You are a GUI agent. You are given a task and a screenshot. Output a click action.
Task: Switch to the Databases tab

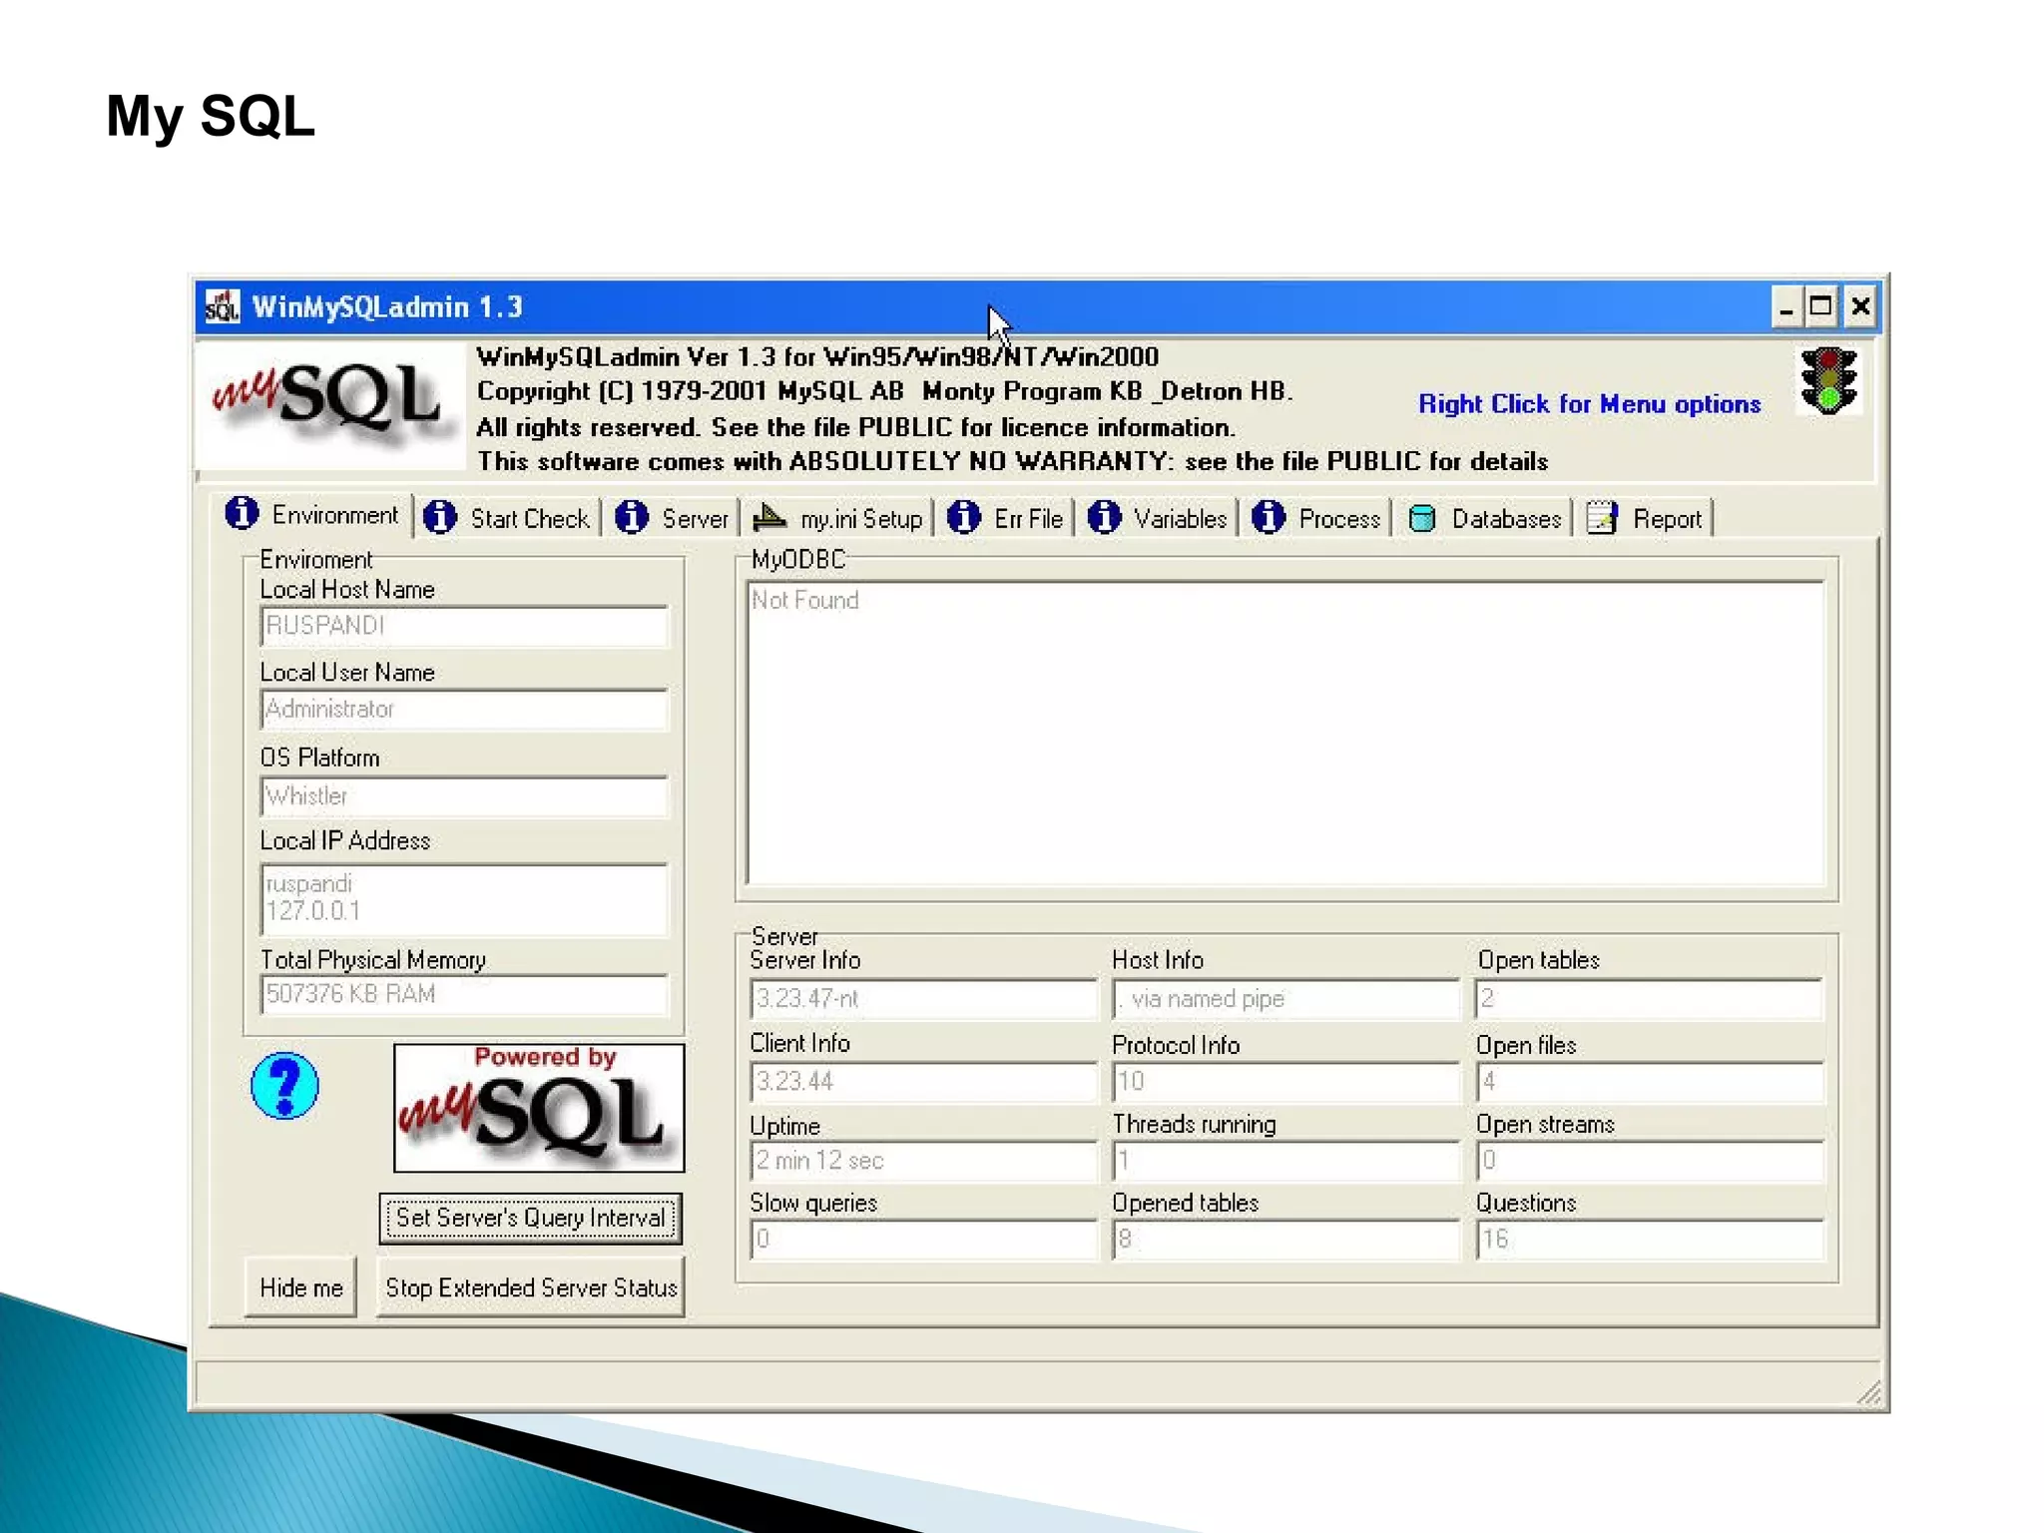pos(1484,518)
